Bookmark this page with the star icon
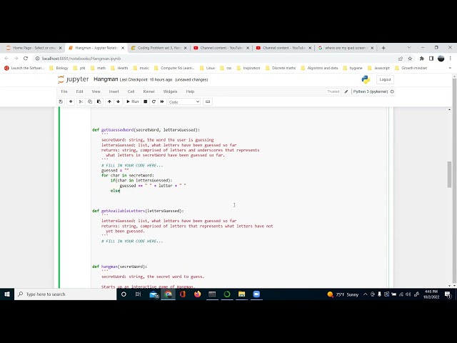The height and width of the screenshot is (343, 457). [410, 59]
